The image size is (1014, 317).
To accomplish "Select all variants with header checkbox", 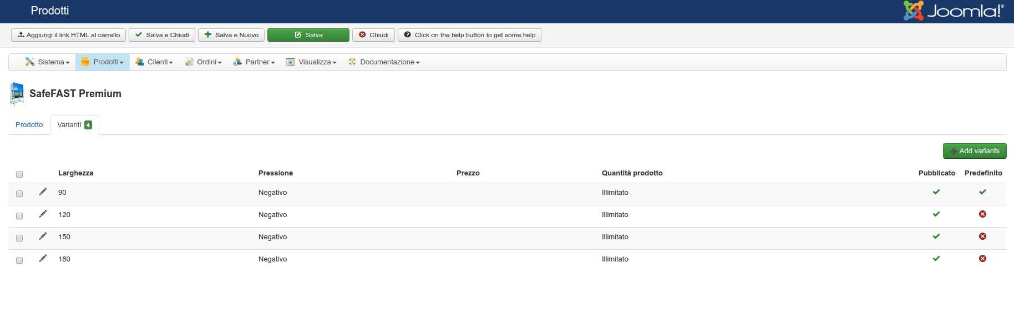I will tap(19, 174).
